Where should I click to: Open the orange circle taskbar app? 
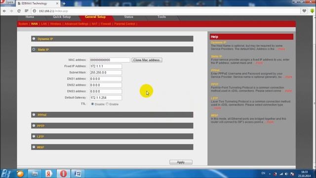(20, 174)
